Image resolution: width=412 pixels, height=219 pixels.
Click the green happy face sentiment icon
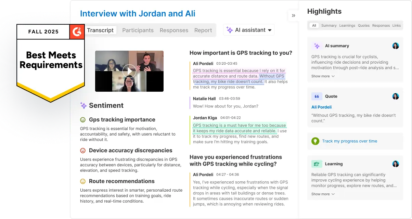[x=83, y=120]
